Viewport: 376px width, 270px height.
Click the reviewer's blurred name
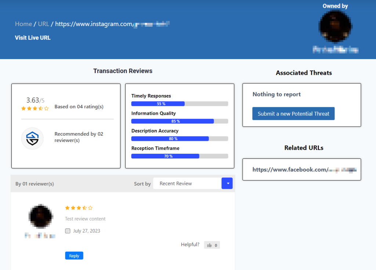point(40,236)
